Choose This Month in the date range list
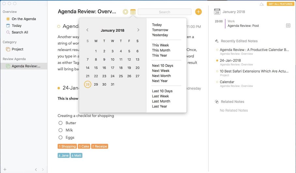 (161, 50)
